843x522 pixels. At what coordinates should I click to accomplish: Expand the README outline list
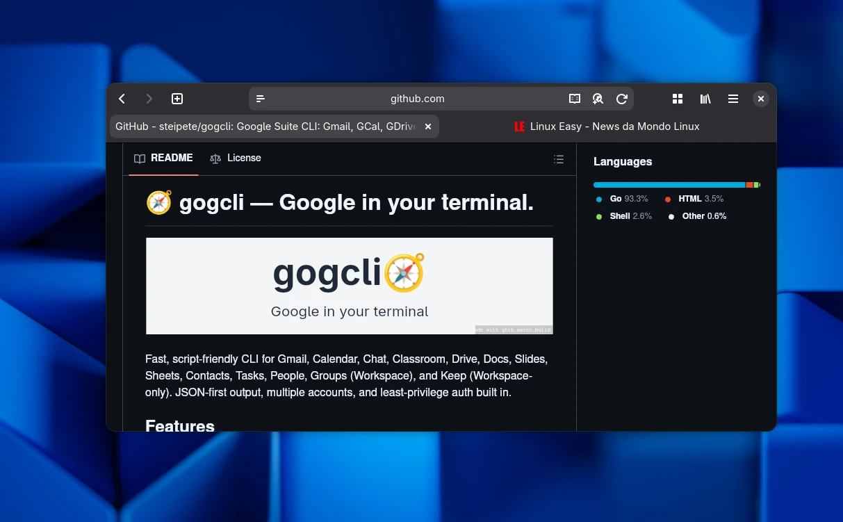(x=558, y=159)
